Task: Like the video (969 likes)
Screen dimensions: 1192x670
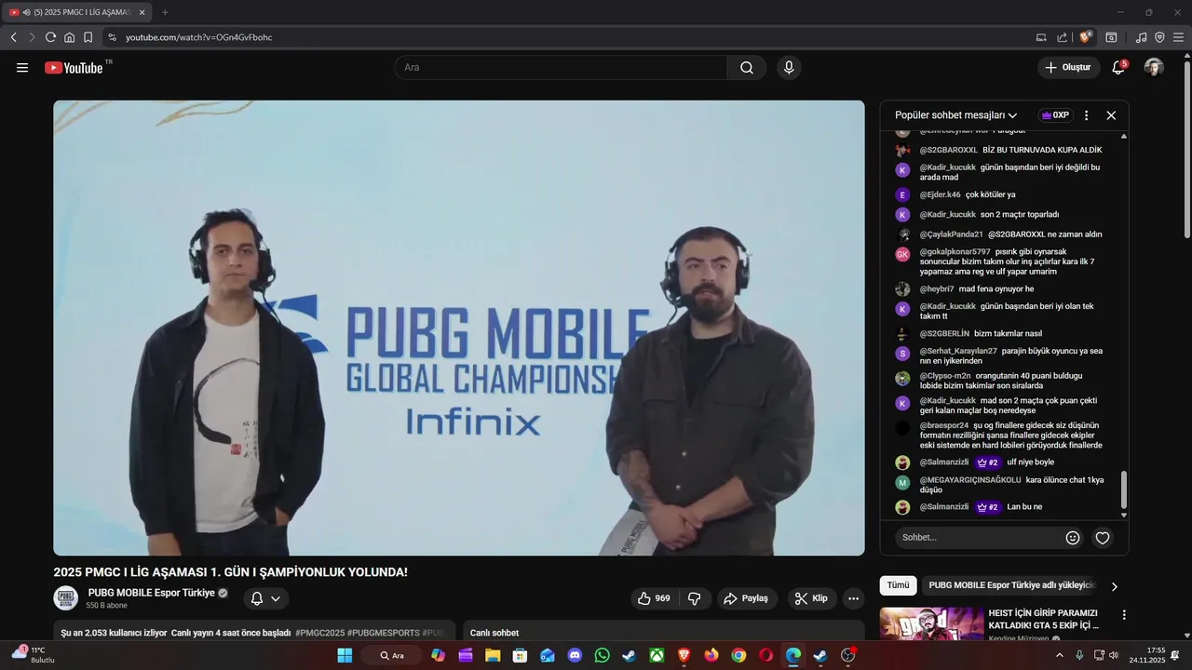Action: point(655,598)
